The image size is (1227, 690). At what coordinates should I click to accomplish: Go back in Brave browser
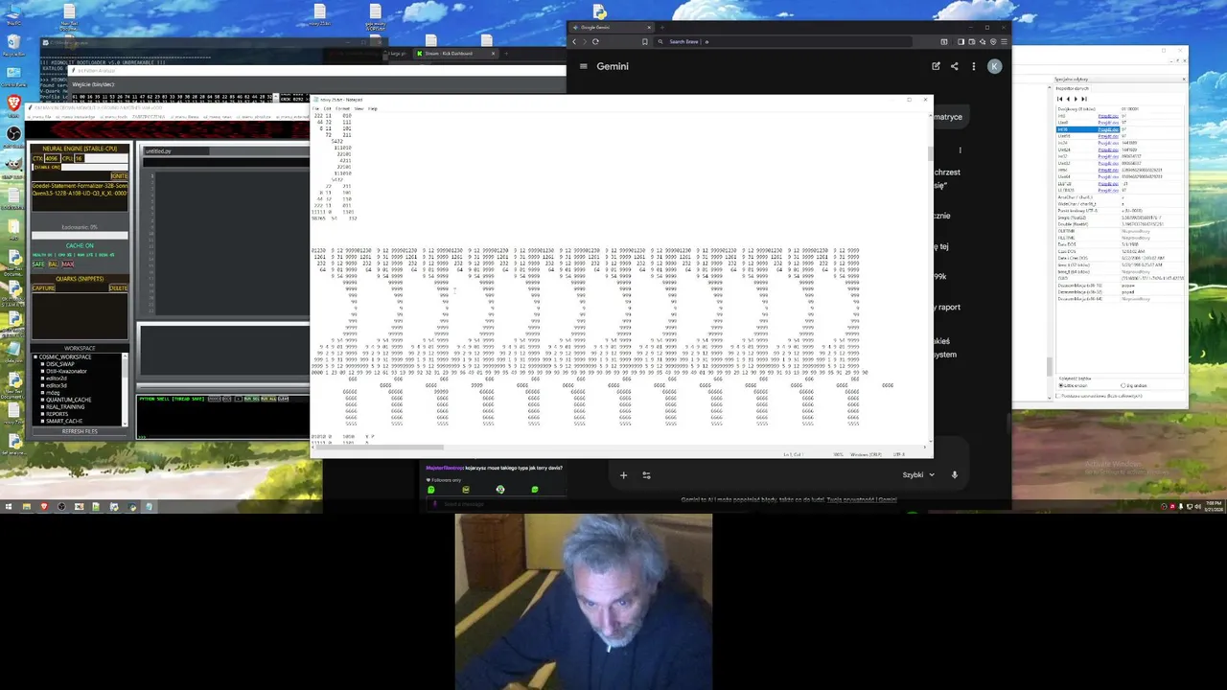click(574, 41)
